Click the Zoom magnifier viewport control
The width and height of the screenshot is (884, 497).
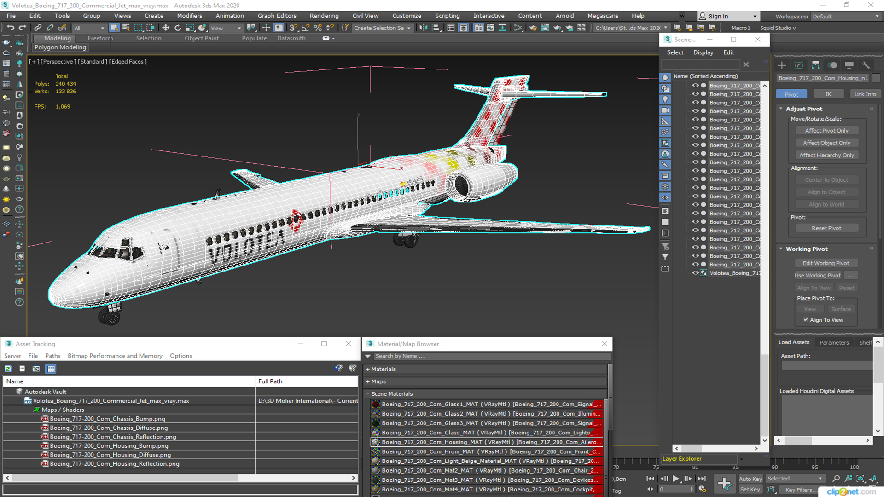point(836,479)
